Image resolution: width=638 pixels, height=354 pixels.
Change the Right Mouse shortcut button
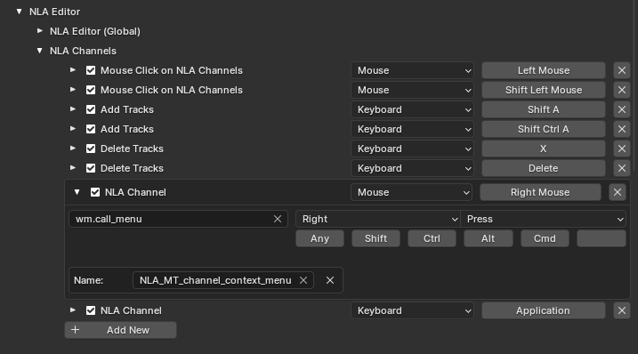tap(540, 192)
